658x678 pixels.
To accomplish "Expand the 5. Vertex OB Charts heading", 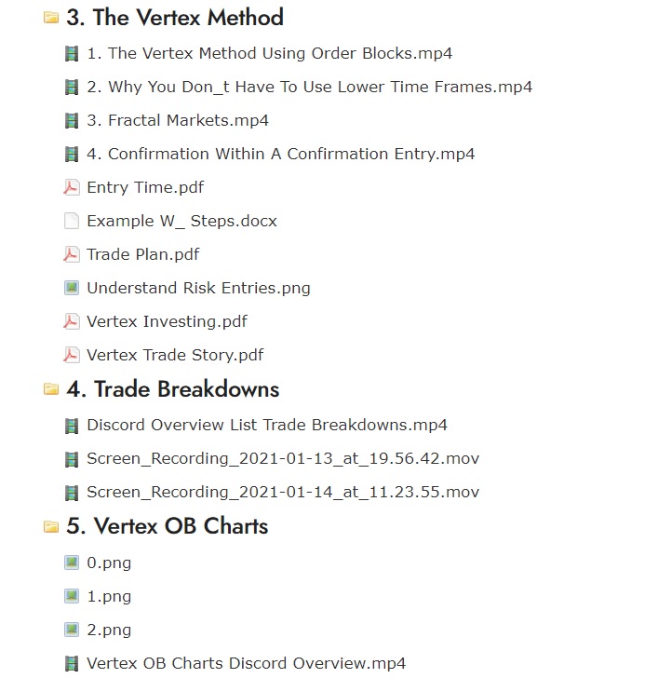I will (168, 526).
